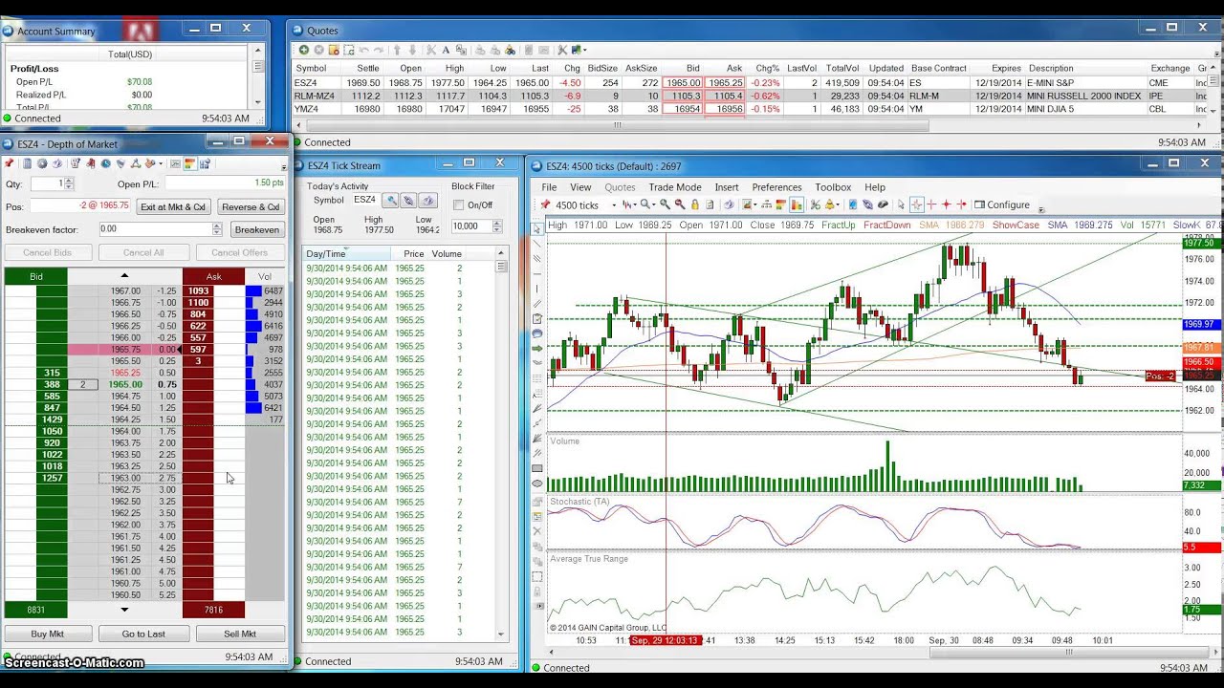
Task: Click the Bid column header in depth ladder
Action: click(36, 276)
